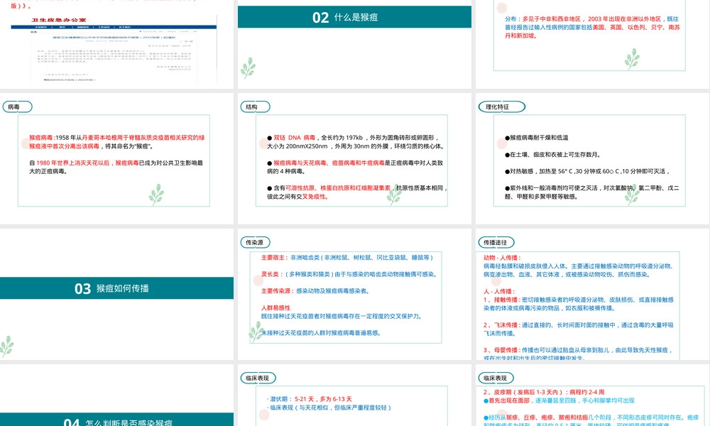
Task: Click the 结构 label tag
Action: (x=255, y=106)
